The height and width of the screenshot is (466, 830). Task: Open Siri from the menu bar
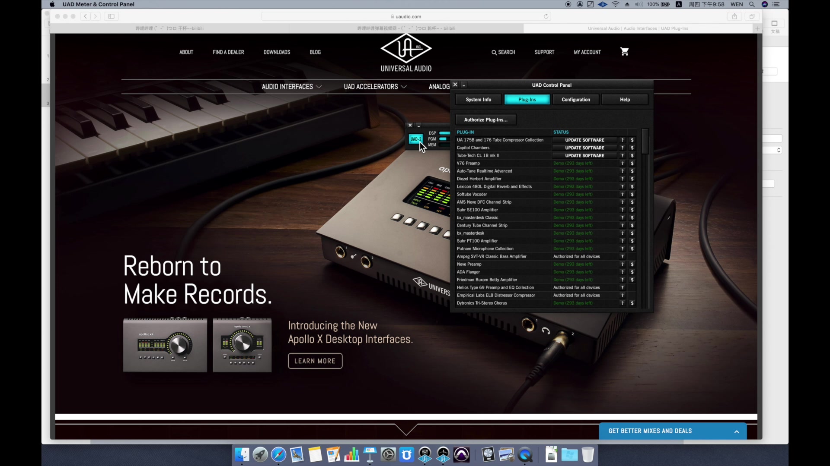764,4
